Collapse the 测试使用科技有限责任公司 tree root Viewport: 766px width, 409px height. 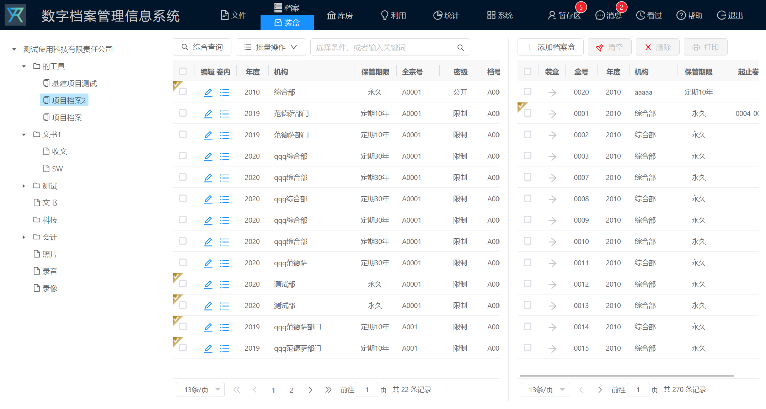pos(14,49)
